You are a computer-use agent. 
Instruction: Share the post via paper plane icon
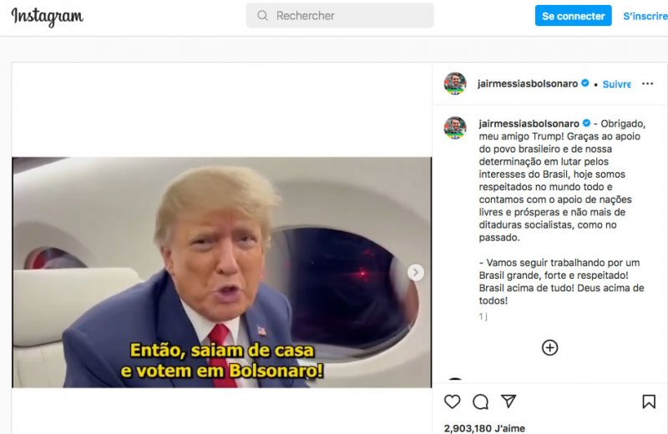[509, 401]
